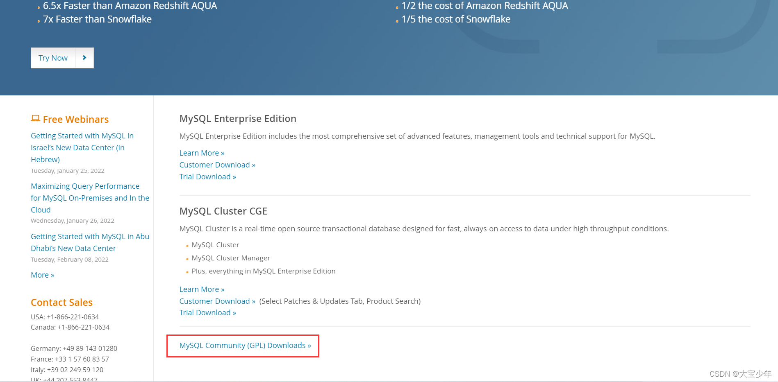Click '1/5 the cost of Snowflake' banner text
The image size is (778, 382).
(x=456, y=19)
